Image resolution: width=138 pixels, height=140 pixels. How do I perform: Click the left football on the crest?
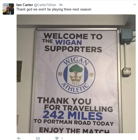(60, 74)
